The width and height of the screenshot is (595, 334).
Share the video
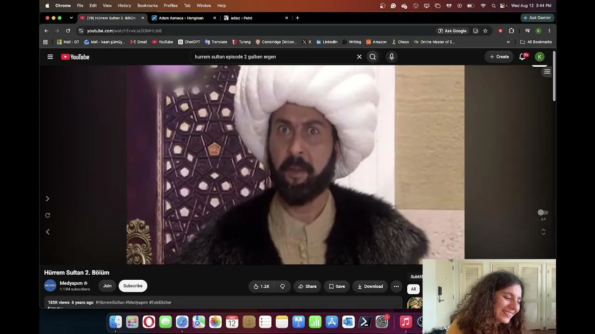point(307,286)
